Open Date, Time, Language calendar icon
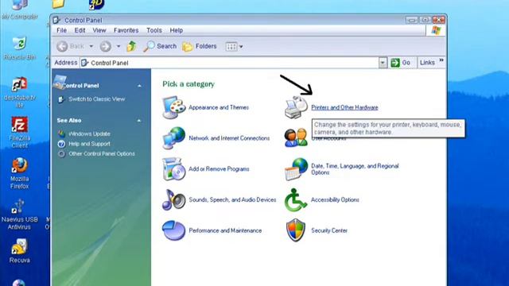Viewport: 509px width, 286px height. (x=296, y=169)
